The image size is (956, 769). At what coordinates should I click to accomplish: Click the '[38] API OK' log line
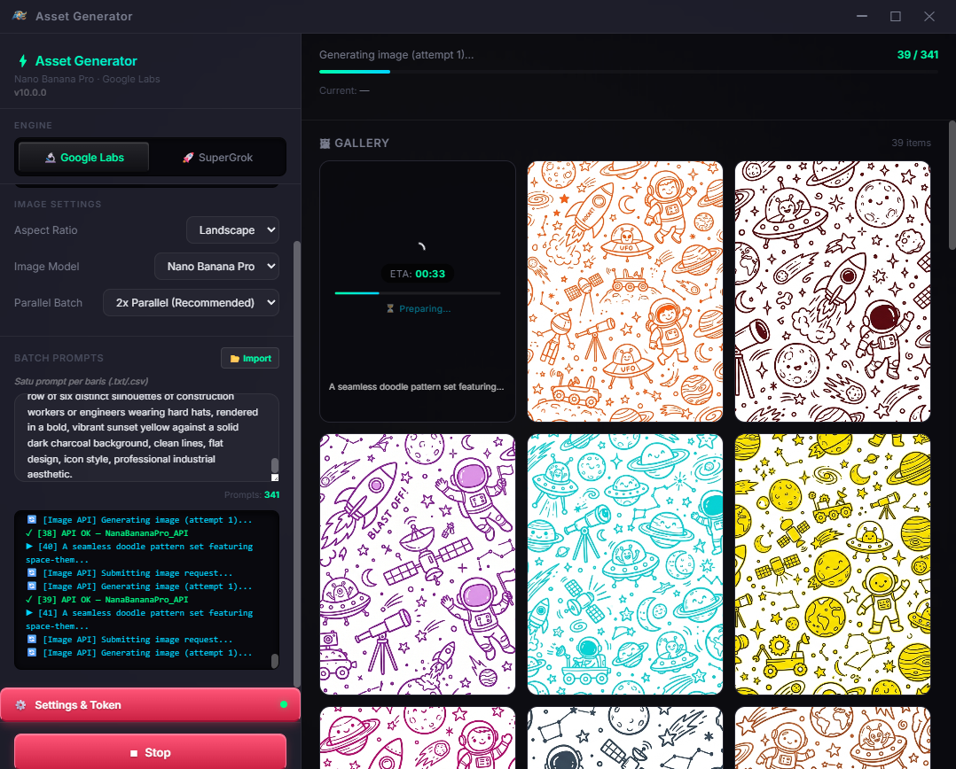coord(107,532)
